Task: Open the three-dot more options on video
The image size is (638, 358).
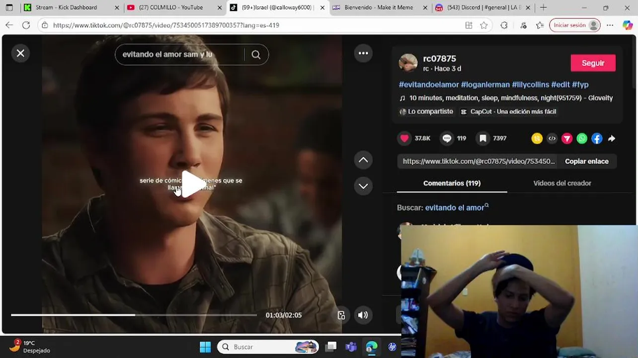Action: 363,53
